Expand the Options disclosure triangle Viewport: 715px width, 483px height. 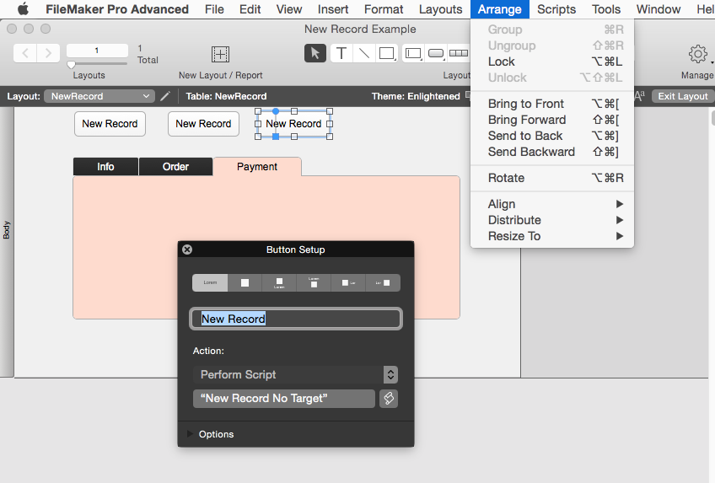click(190, 434)
